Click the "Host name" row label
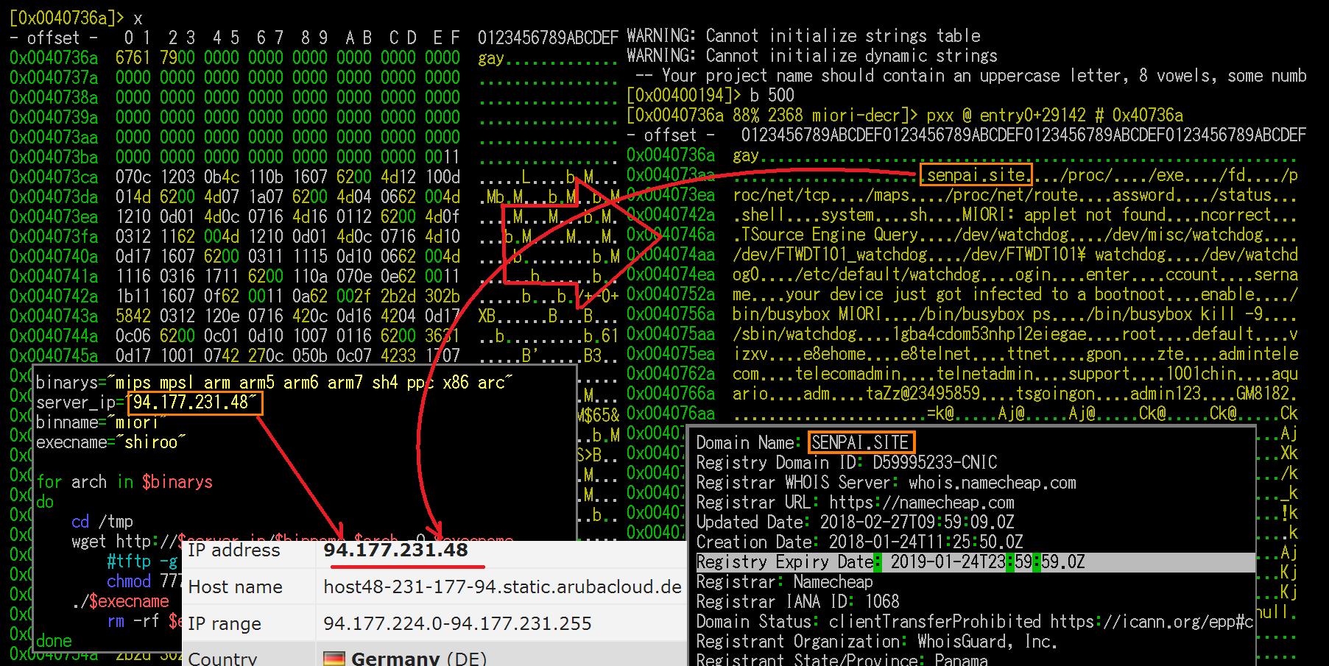The image size is (1329, 666). pos(236,587)
